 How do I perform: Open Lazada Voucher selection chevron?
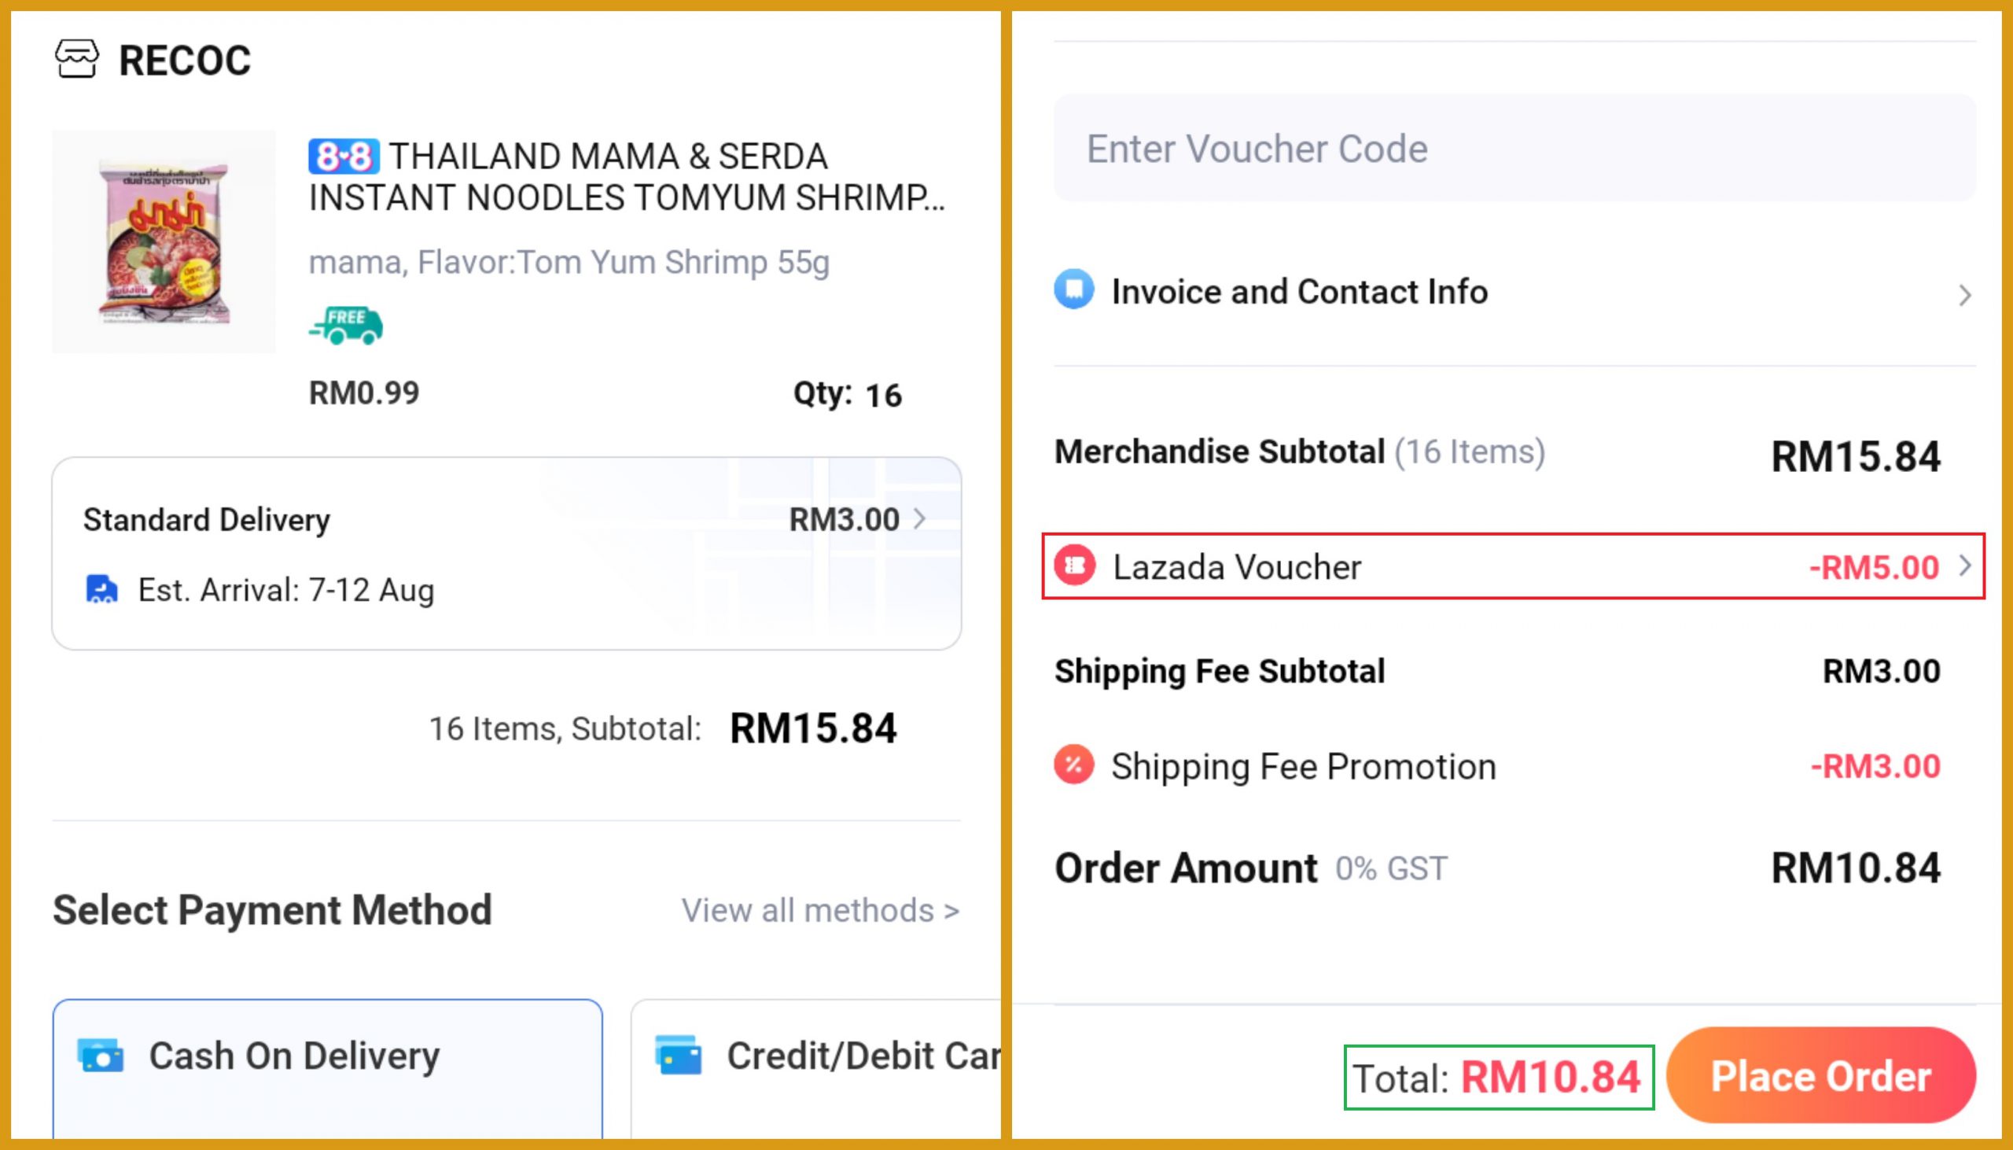click(x=1965, y=566)
